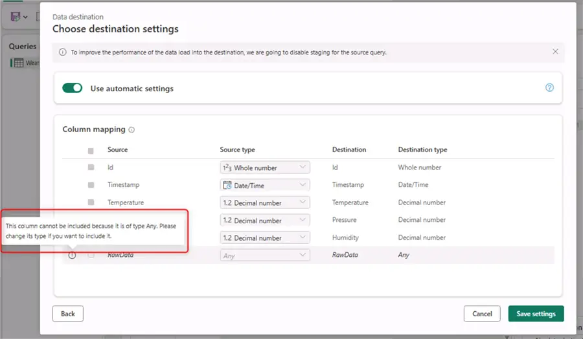Click the Cancel button
Viewport: 583px width, 339px height.
tap(482, 314)
